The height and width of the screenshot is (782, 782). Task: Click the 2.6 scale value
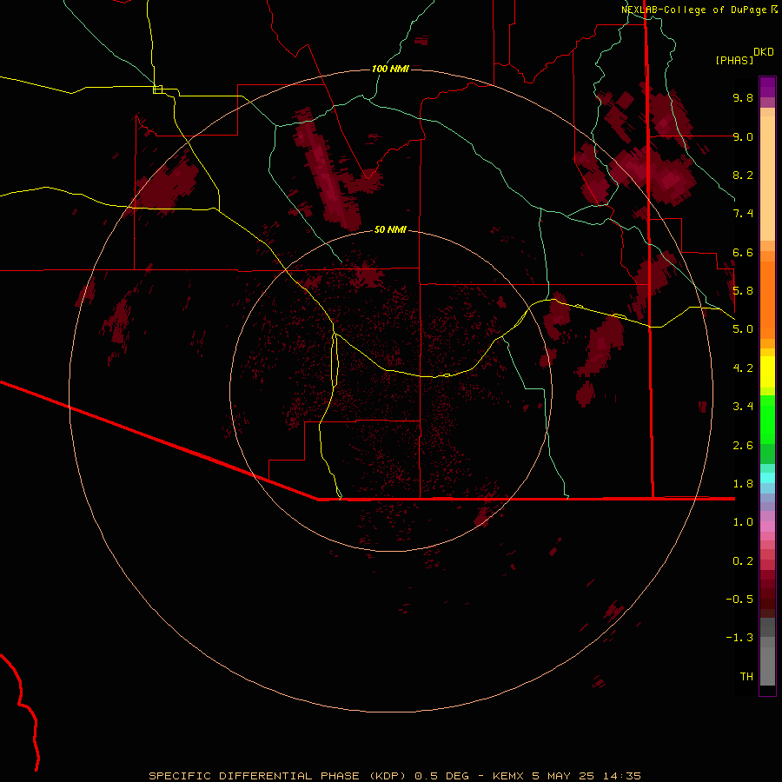point(743,446)
